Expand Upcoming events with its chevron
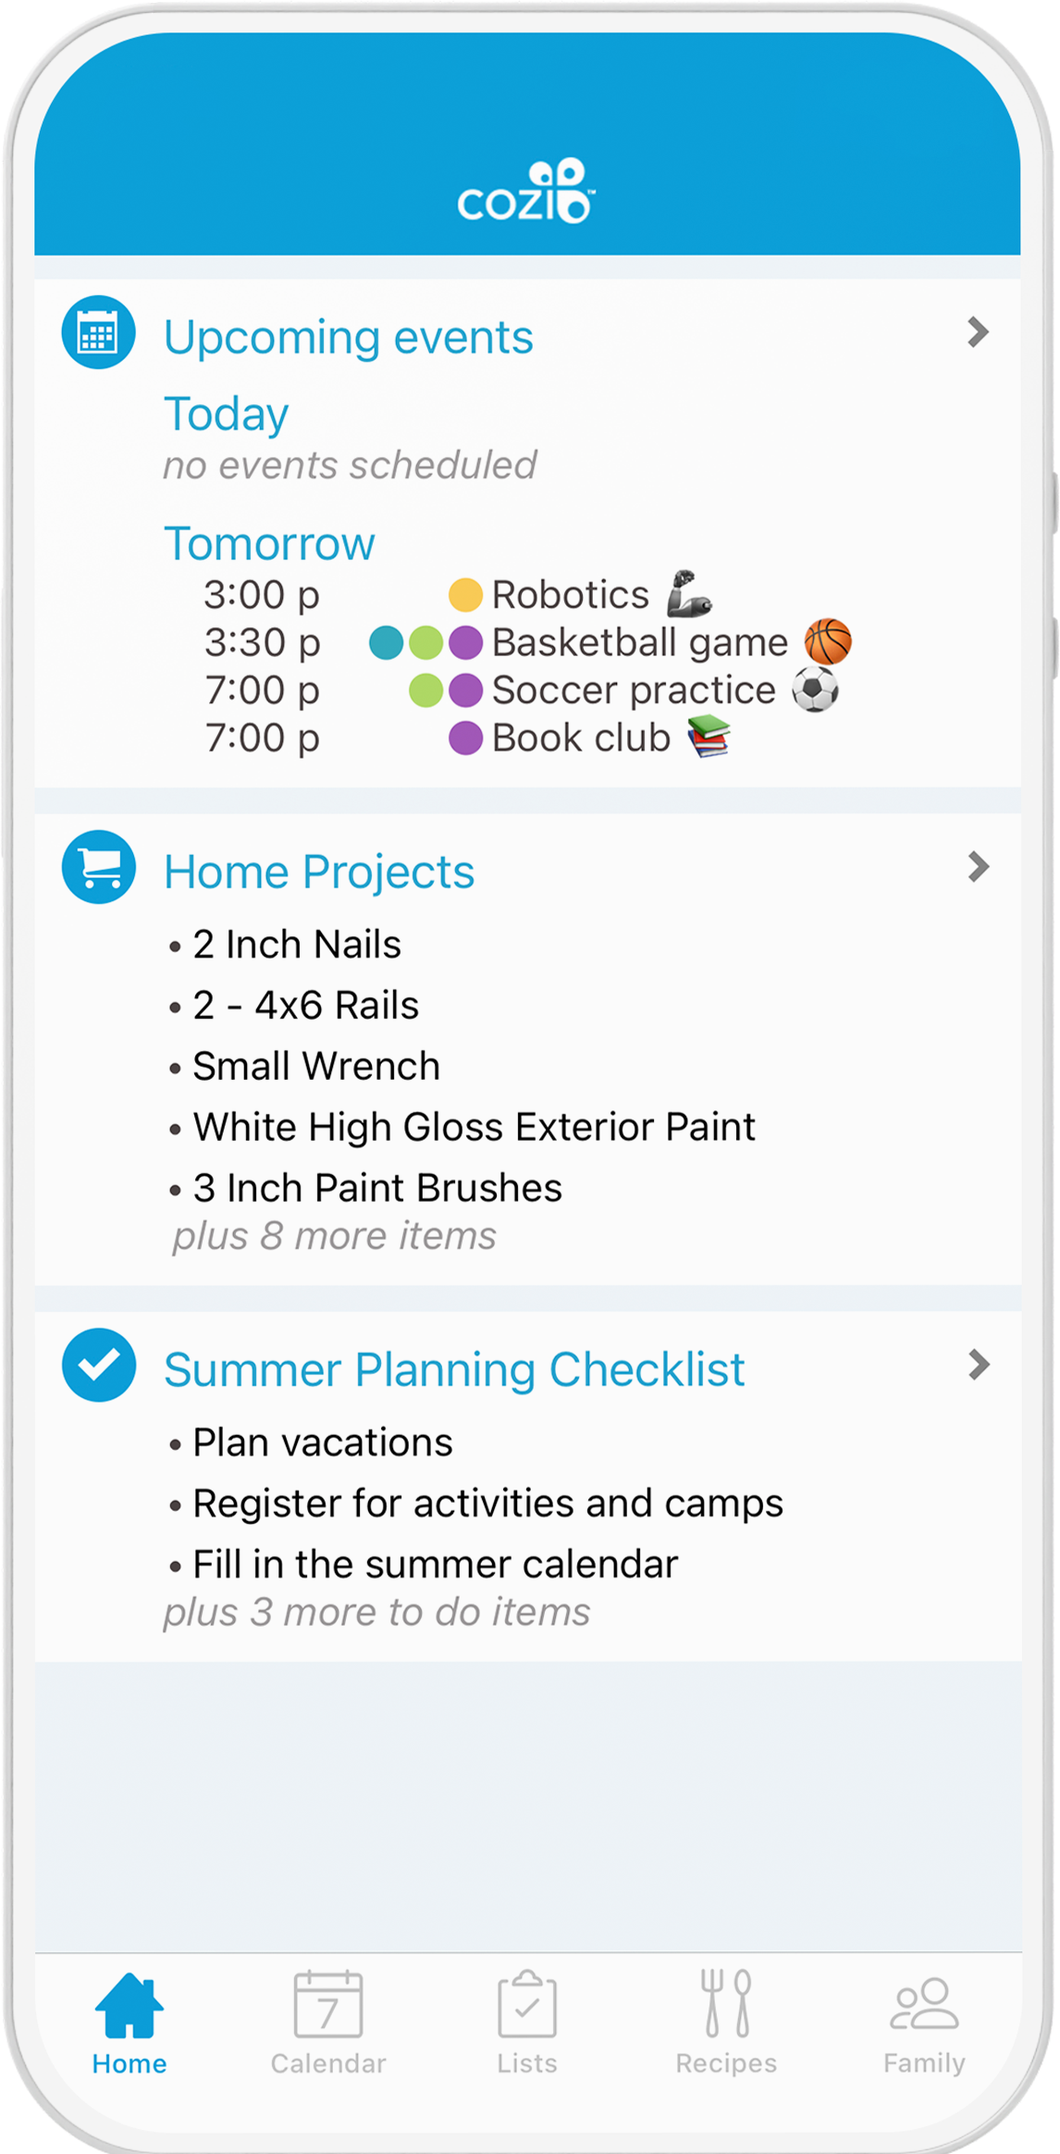 tap(979, 332)
